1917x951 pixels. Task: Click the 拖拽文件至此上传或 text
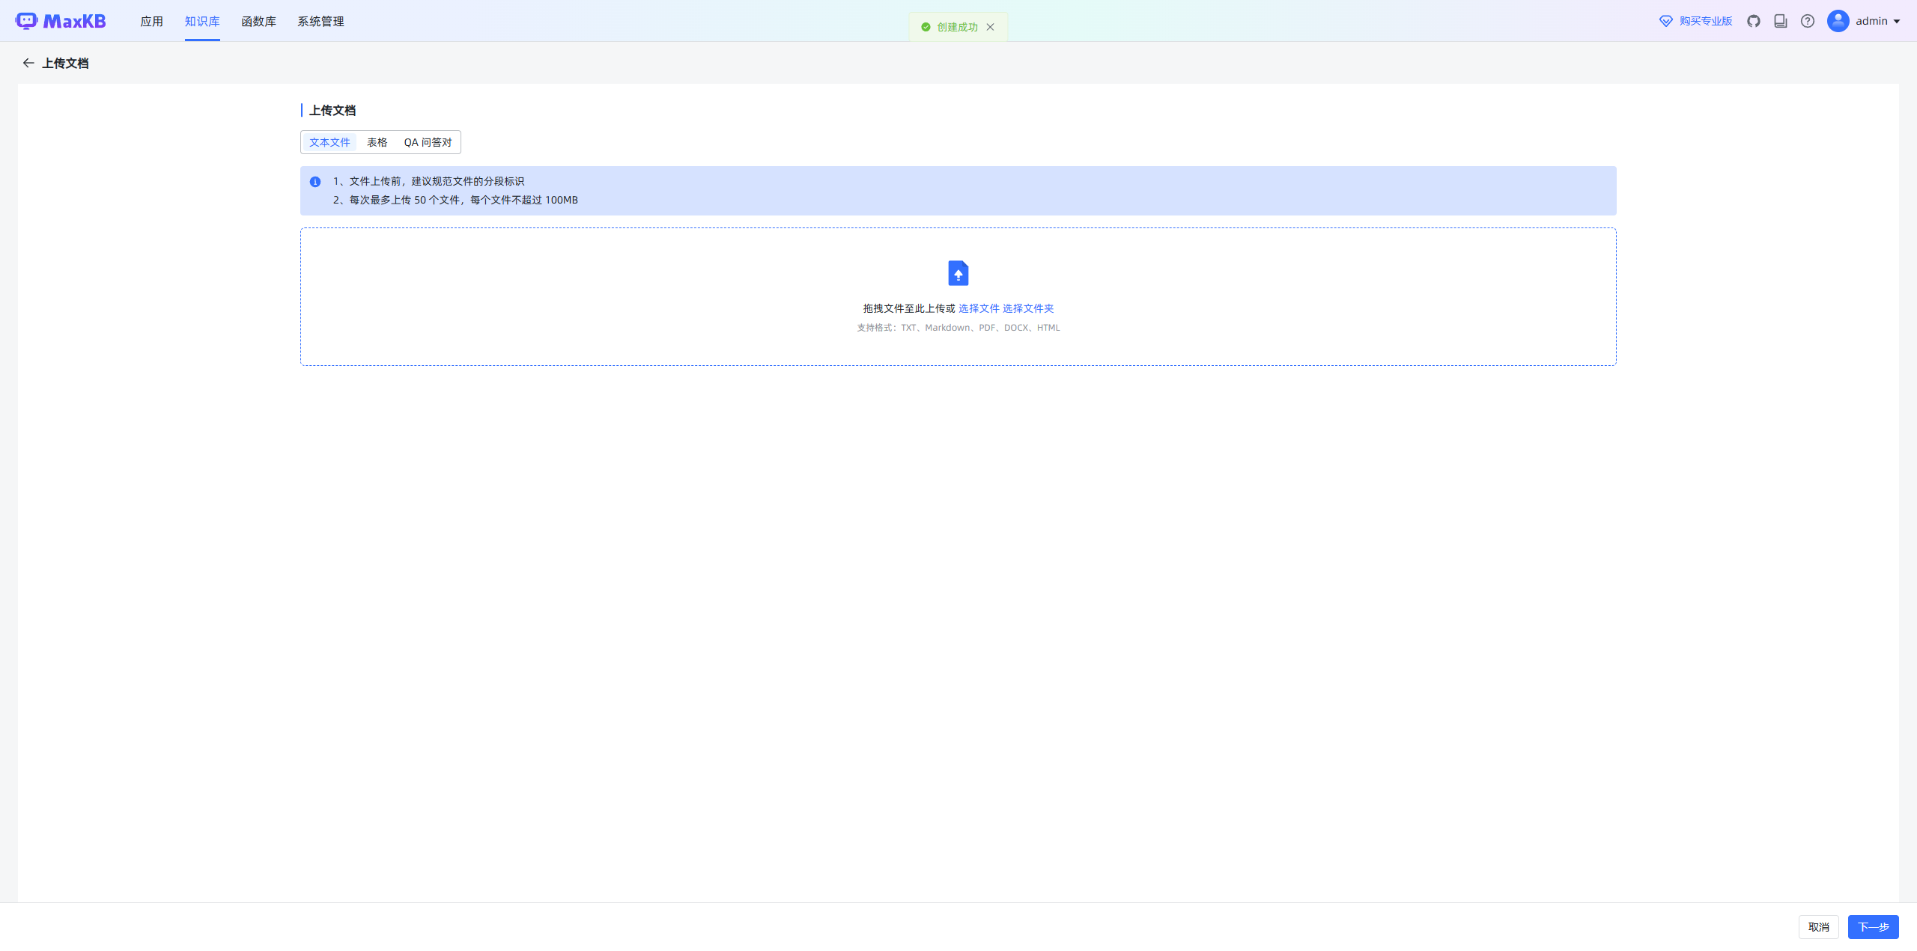[909, 308]
